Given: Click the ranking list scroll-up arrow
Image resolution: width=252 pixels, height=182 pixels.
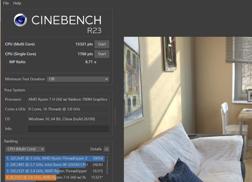Looking at the screenshot, I should 107,157.
